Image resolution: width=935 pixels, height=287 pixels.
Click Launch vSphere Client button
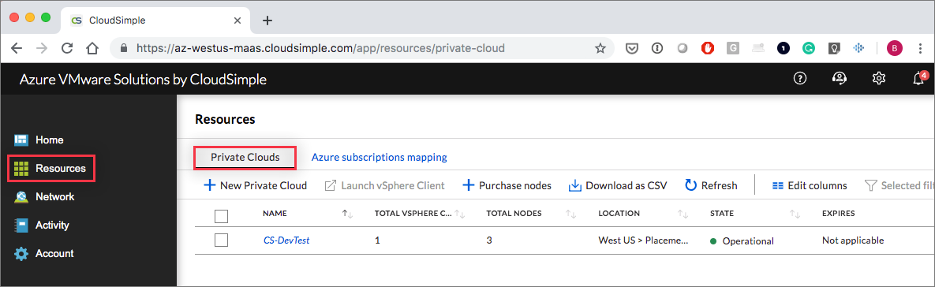pyautogui.click(x=384, y=186)
